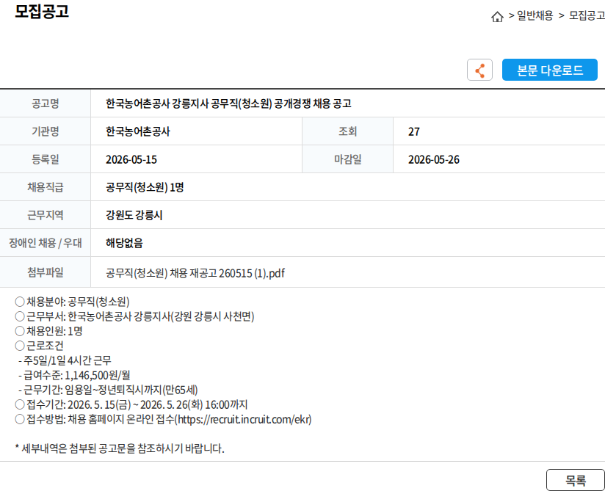Click the line 근무부서: 한국농어촌공사 강릉지사
Viewport: 605px width, 491px height.
[x=134, y=316]
